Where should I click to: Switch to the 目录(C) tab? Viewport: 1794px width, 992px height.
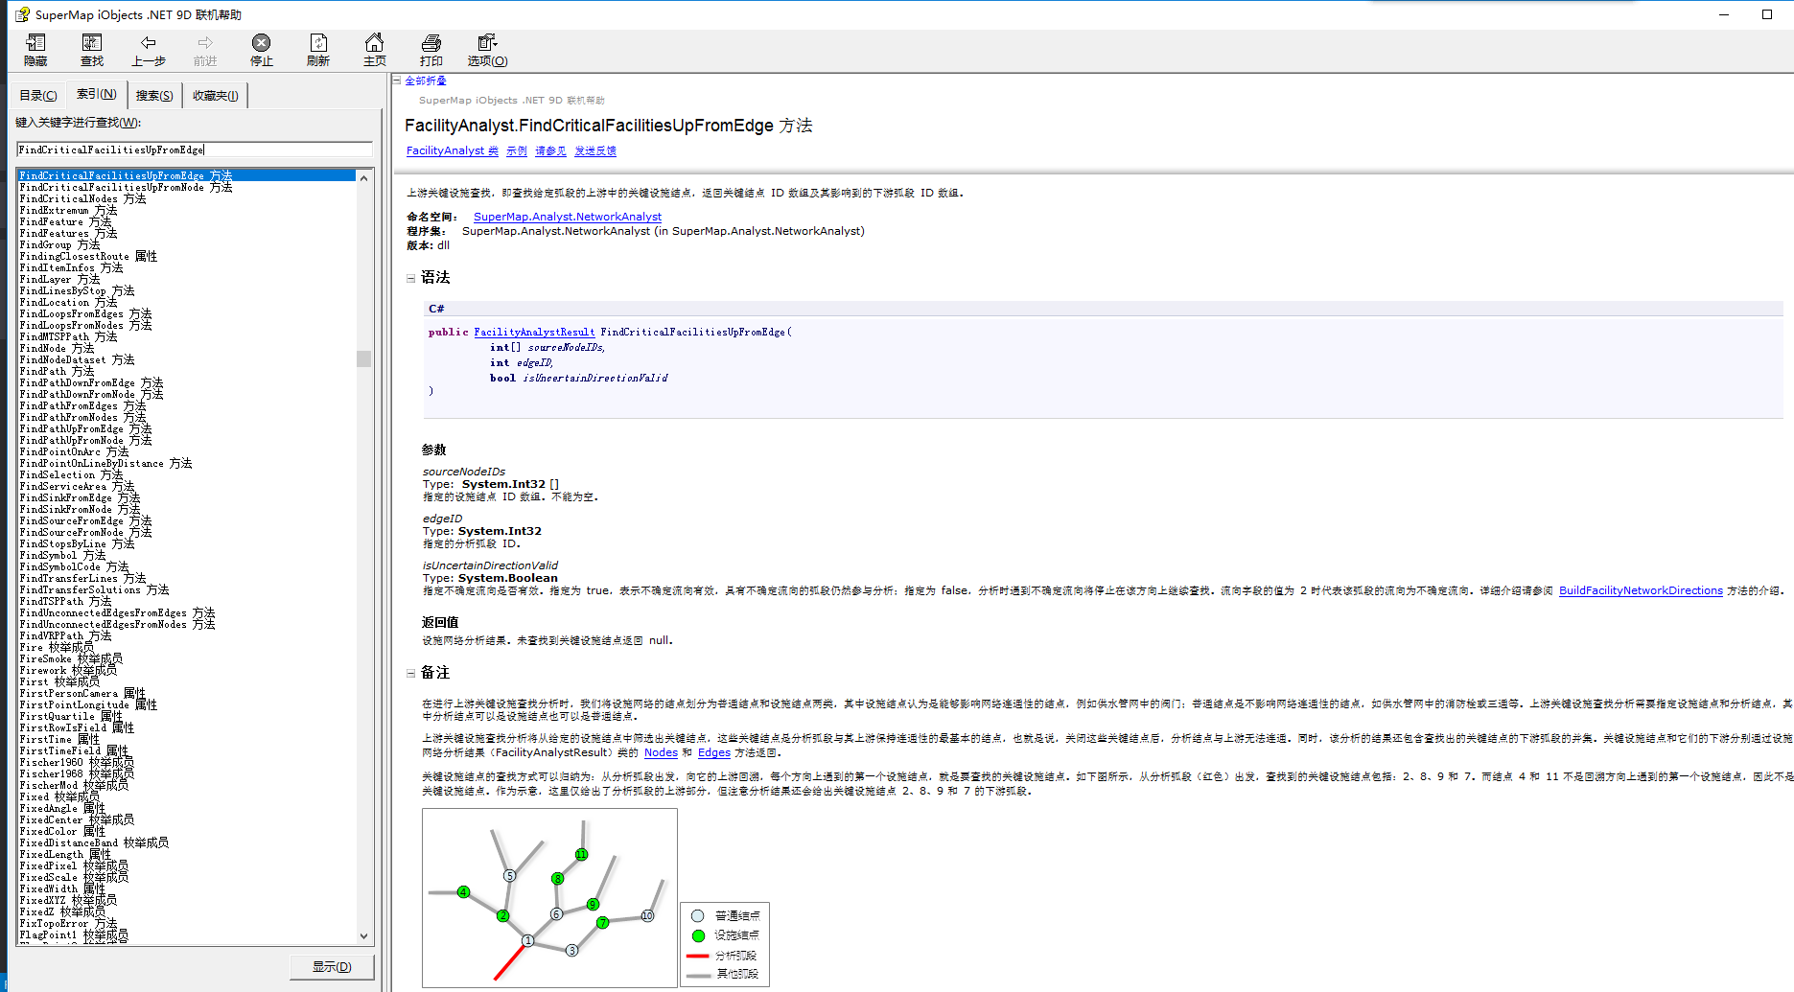point(38,95)
